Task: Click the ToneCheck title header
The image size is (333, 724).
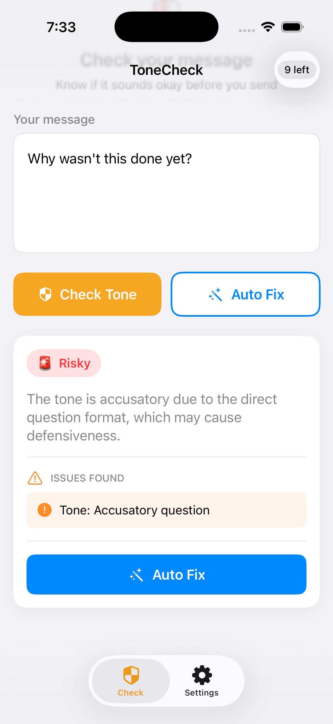Action: click(x=166, y=70)
